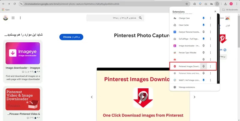Pin Pinterest Images Downloader to toolbar
The image size is (240, 121).
[x=204, y=66]
